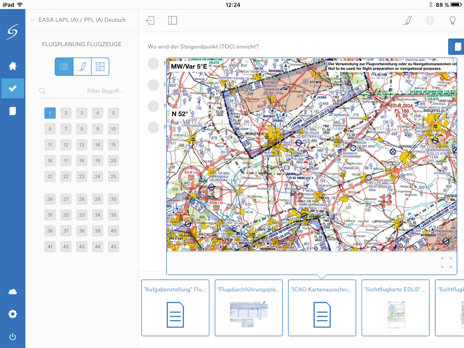Tap the FLUGPLANUNG FLUGZEUGE heading
Viewport: 464px width, 348px height.
82,44
